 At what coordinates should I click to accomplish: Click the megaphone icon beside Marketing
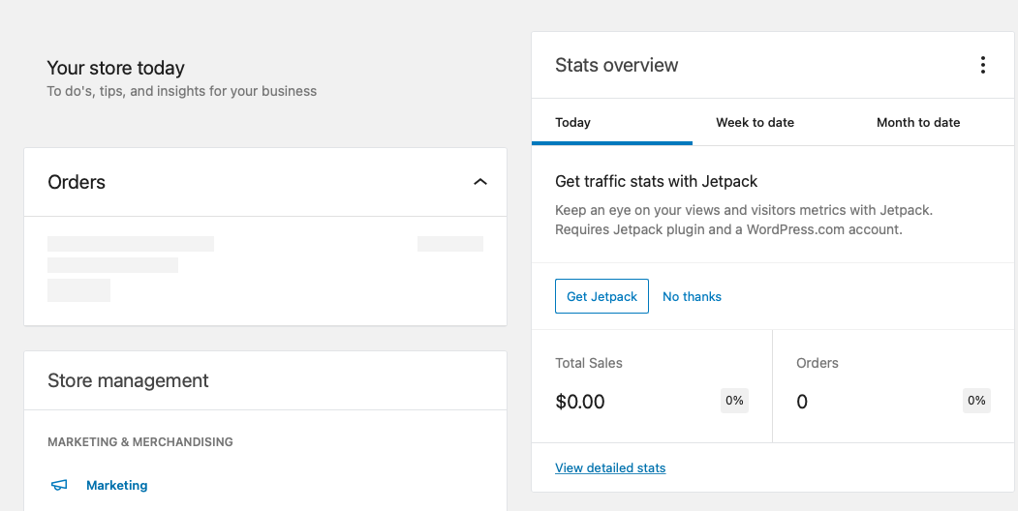click(60, 485)
